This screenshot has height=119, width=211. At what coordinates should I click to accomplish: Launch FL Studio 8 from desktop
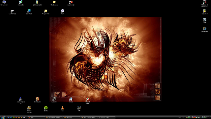[x=204, y=12]
